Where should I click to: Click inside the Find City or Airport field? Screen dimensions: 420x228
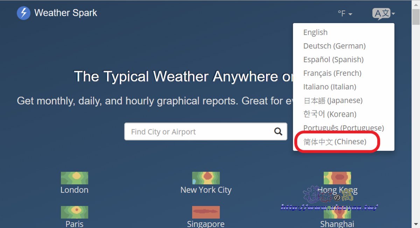click(x=192, y=132)
